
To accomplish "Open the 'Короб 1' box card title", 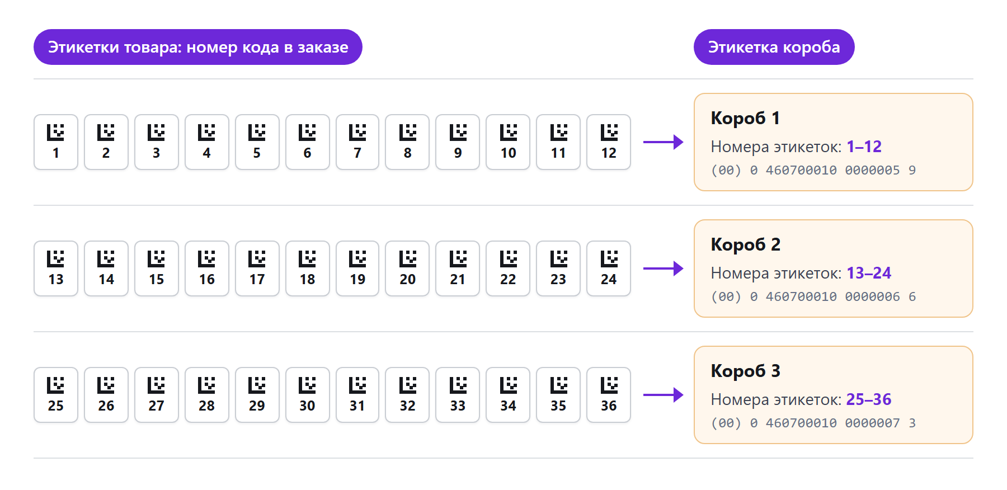I will click(745, 118).
